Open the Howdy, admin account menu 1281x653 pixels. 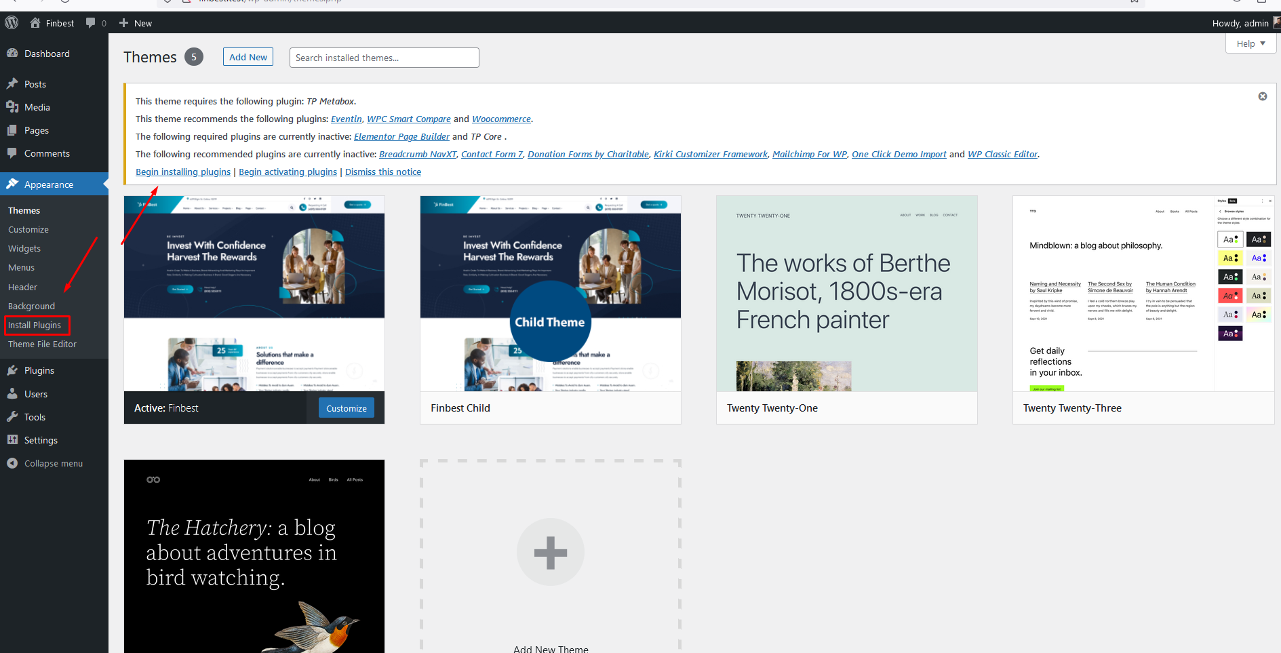1241,23
